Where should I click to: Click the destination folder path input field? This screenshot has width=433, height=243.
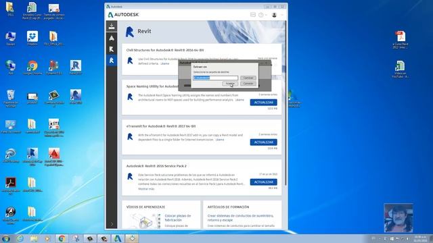215,78
